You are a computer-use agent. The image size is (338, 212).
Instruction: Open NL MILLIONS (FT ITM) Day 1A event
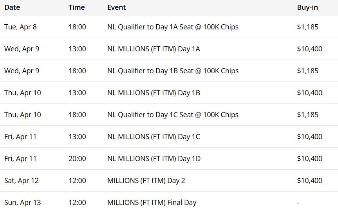pyautogui.click(x=154, y=49)
